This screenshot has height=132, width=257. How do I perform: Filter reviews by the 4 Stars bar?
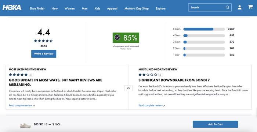(x=204, y=35)
